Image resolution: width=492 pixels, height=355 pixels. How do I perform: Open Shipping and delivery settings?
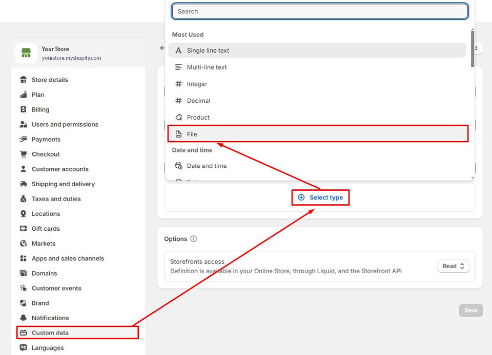[x=63, y=184]
